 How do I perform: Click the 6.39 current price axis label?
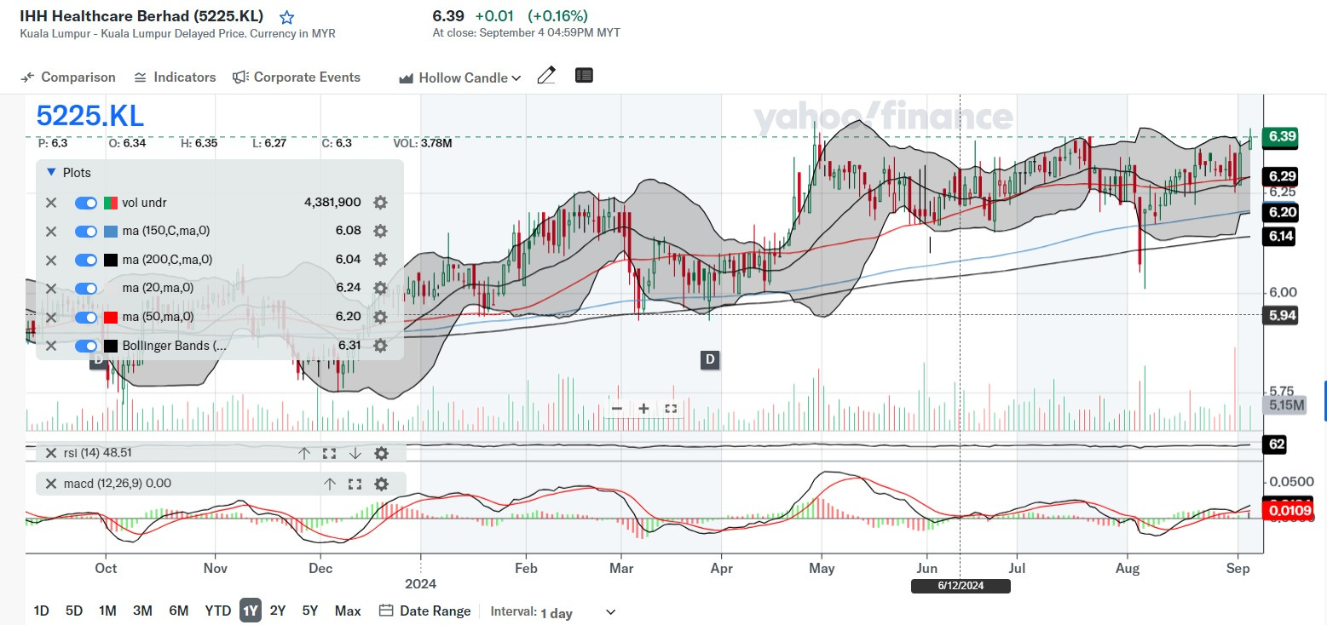(1282, 136)
